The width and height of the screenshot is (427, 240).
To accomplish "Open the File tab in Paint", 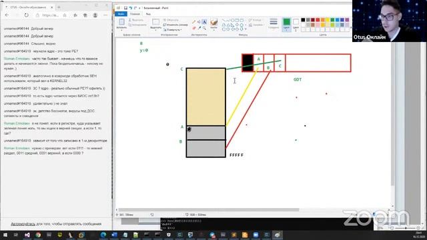I will [121, 14].
